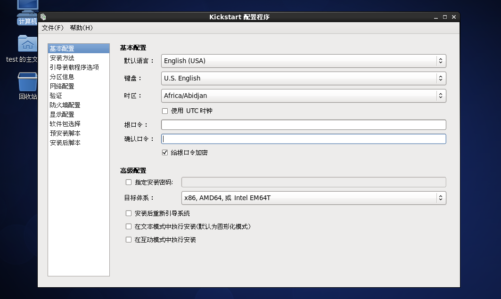Image resolution: width=501 pixels, height=299 pixels.
Task: Open the 计算机 desktop icon
Action: click(27, 12)
